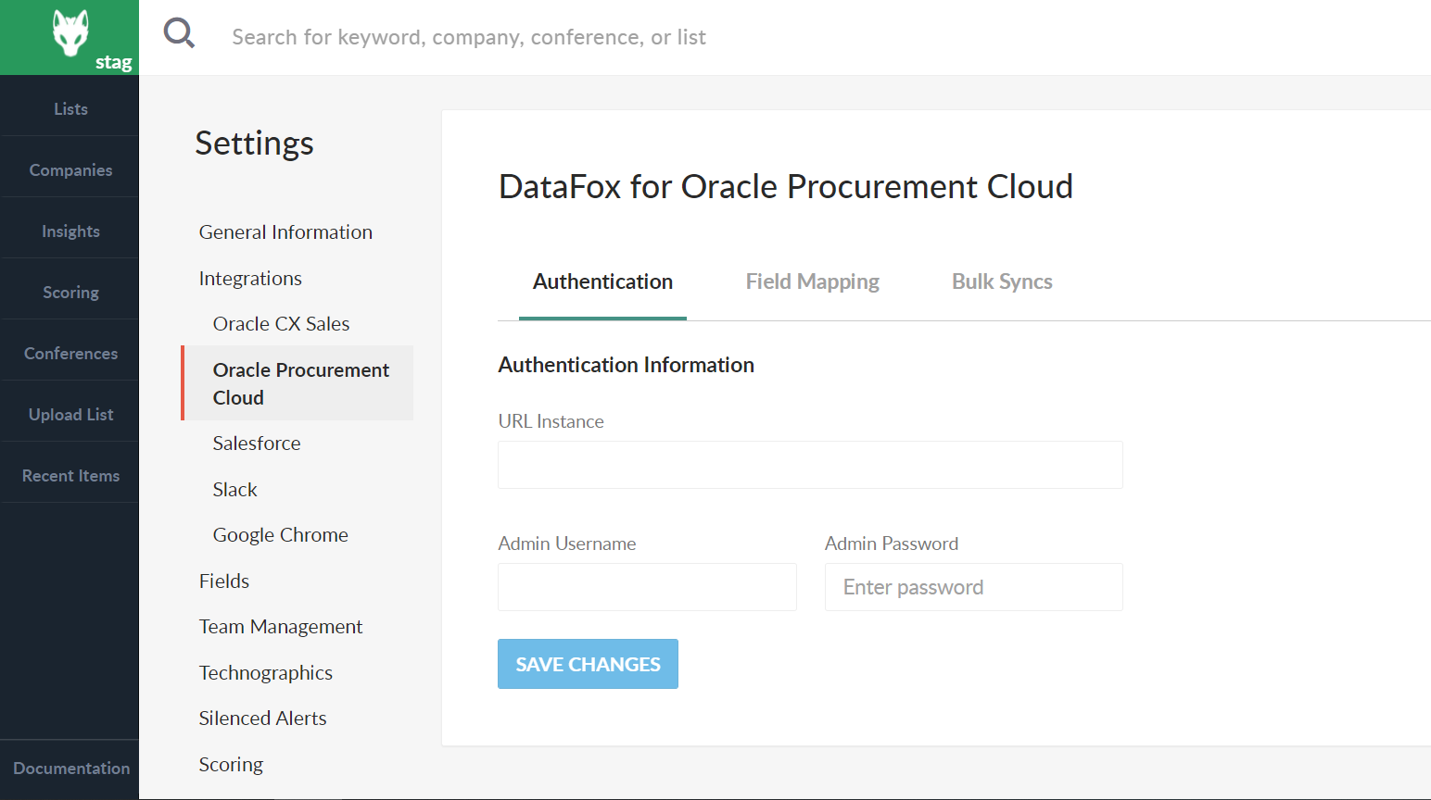Go to Companies in sidebar
1431x800 pixels.
70,170
